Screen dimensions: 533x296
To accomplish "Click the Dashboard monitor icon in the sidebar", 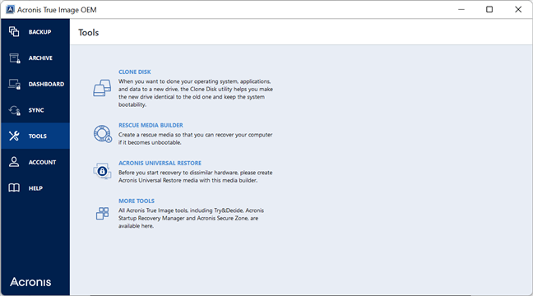I will click(14, 84).
